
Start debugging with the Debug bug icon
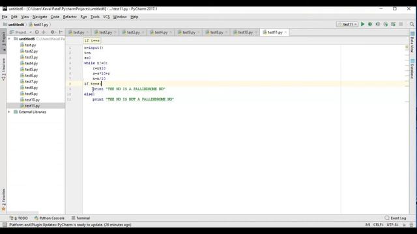coord(370,24)
